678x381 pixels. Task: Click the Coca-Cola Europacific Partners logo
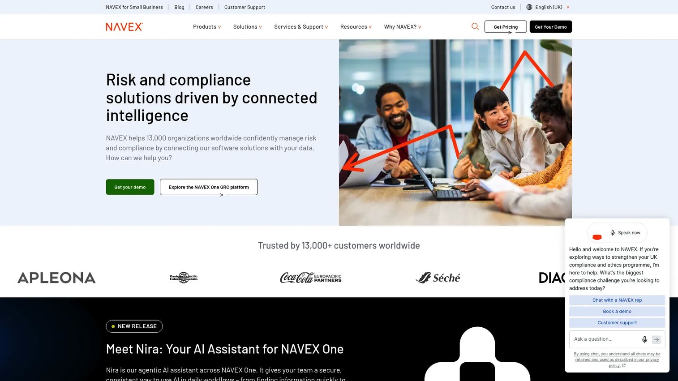[311, 278]
